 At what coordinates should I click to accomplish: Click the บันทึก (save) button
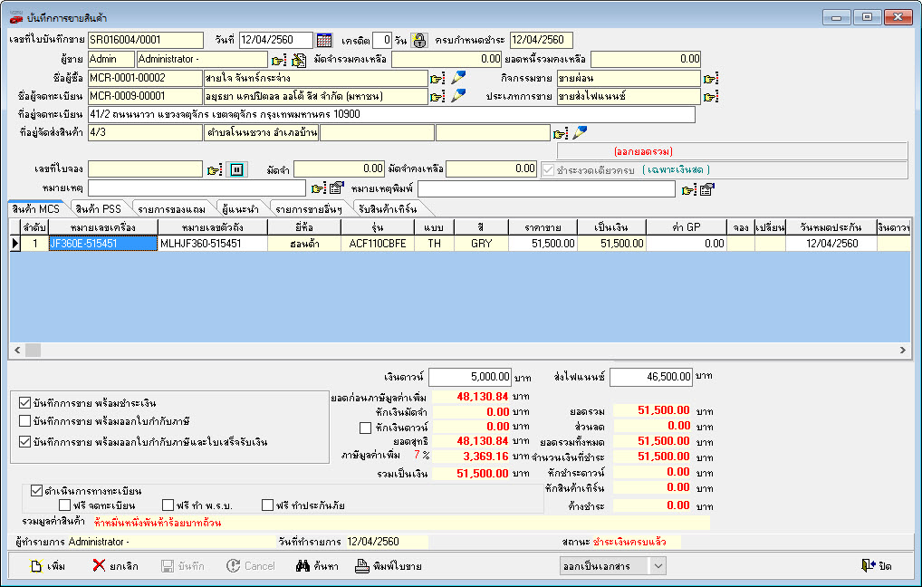pyautogui.click(x=183, y=566)
